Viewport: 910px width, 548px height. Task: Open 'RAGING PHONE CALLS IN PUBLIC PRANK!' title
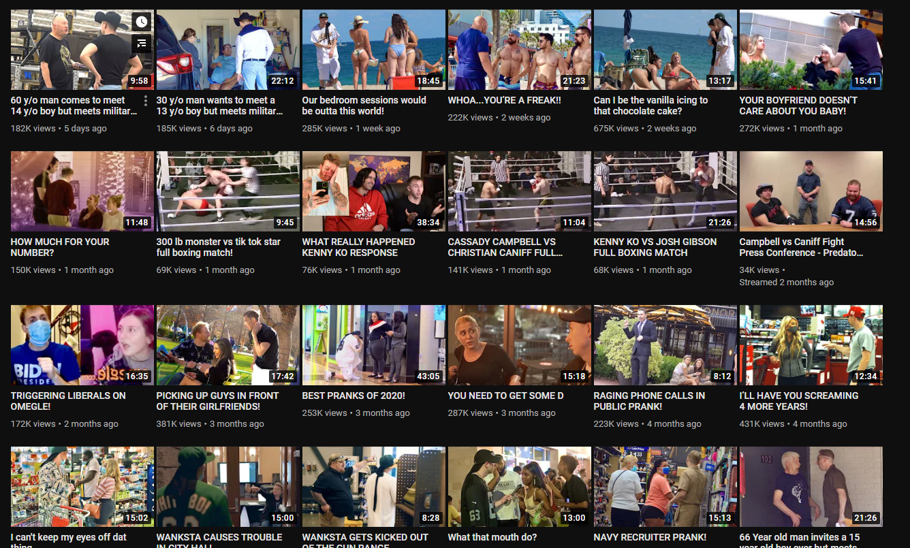tap(648, 401)
